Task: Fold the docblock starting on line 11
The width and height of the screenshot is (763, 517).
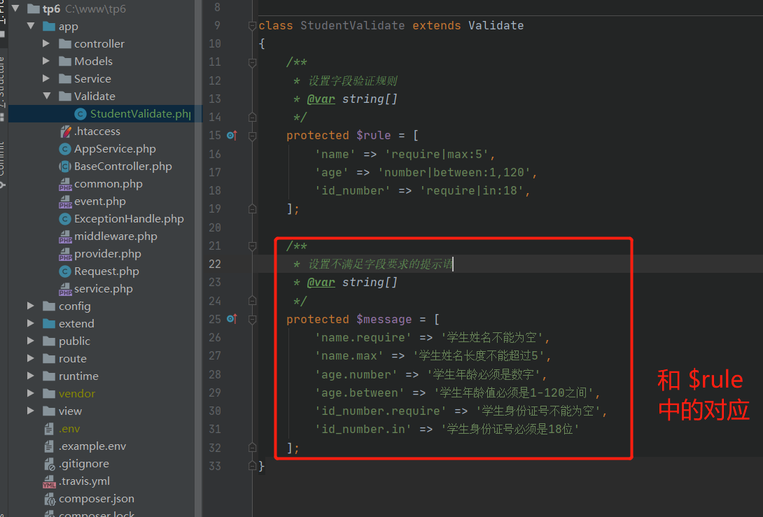Action: tap(252, 62)
